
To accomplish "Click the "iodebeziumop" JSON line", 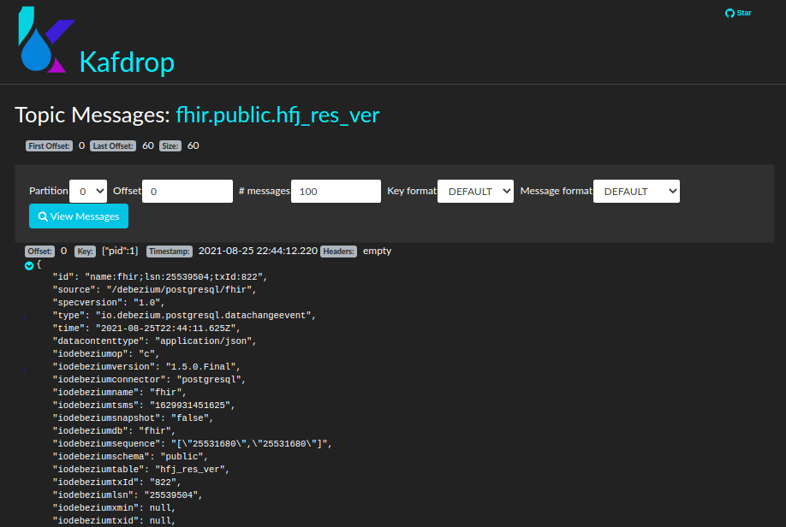I will click(x=106, y=354).
